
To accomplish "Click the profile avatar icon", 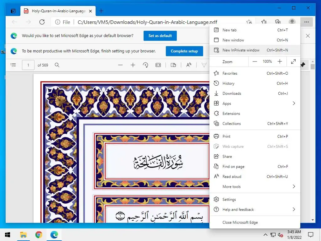I will pos(292,22).
